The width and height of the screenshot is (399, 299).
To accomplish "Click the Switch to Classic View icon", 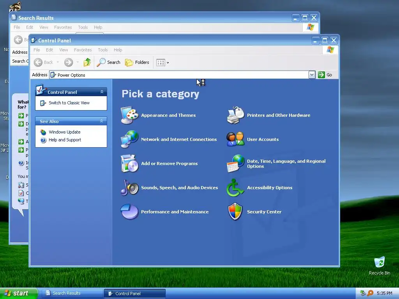I will (x=43, y=103).
